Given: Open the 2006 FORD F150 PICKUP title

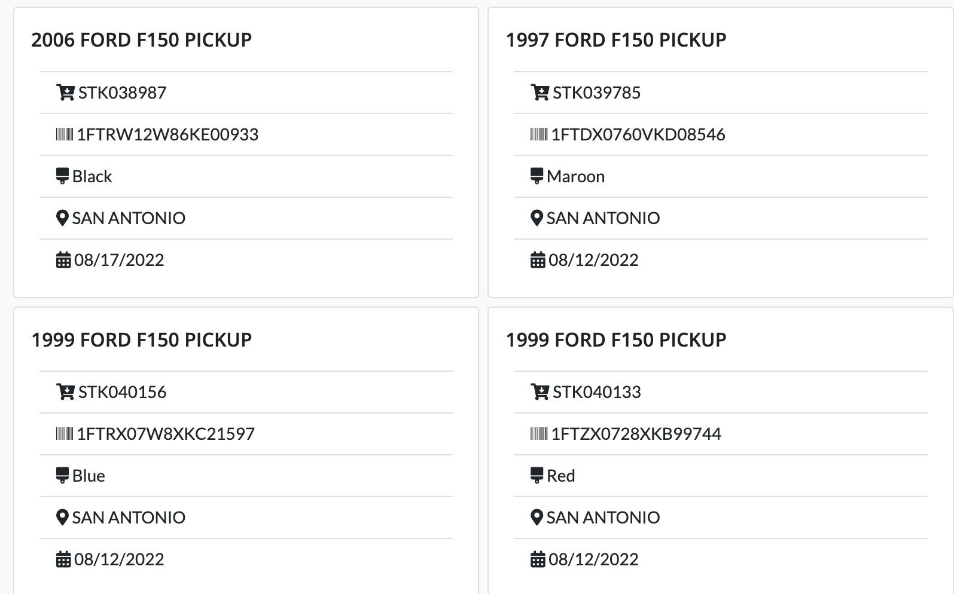Looking at the screenshot, I should (x=141, y=40).
